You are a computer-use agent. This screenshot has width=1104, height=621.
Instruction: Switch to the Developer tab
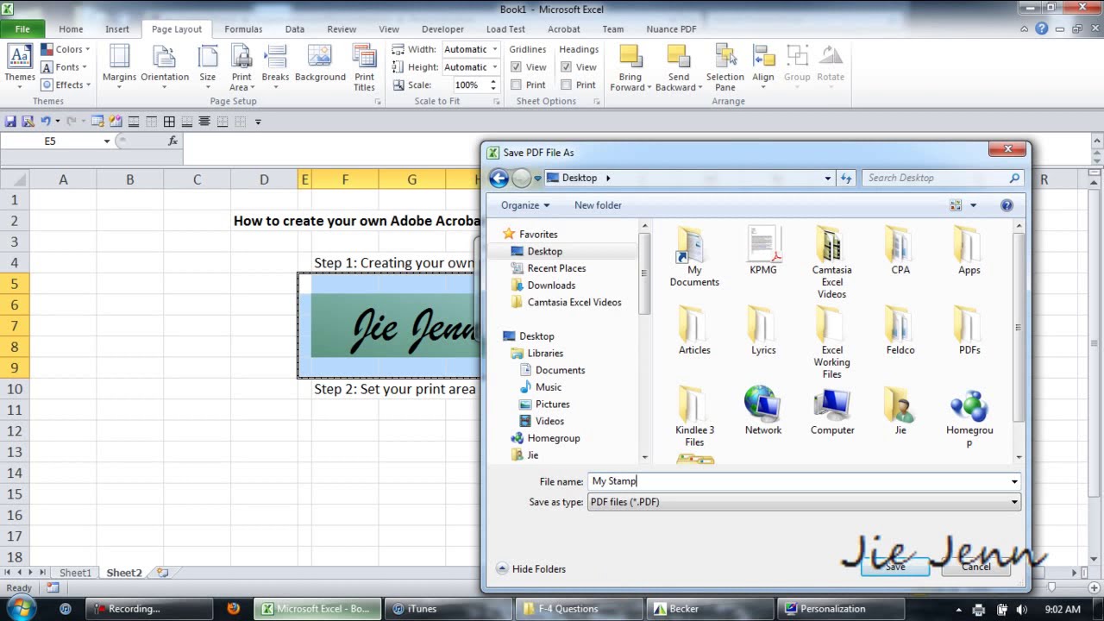click(442, 29)
